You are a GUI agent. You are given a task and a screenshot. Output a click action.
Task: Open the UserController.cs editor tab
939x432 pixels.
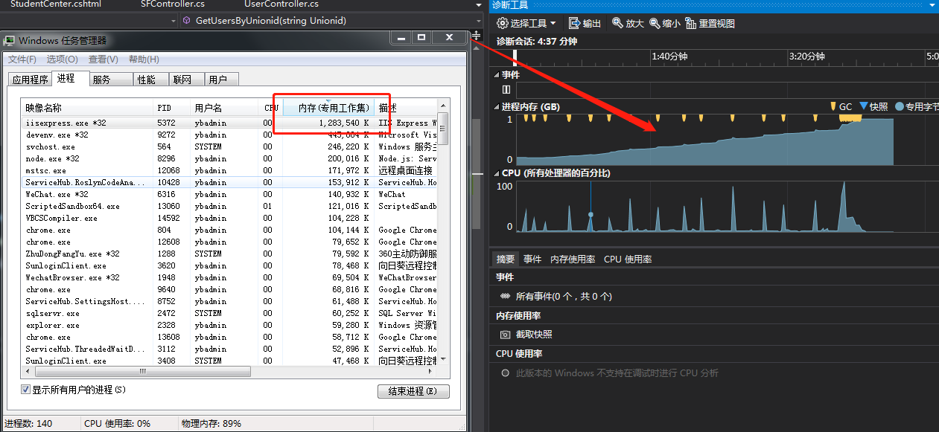click(x=281, y=4)
